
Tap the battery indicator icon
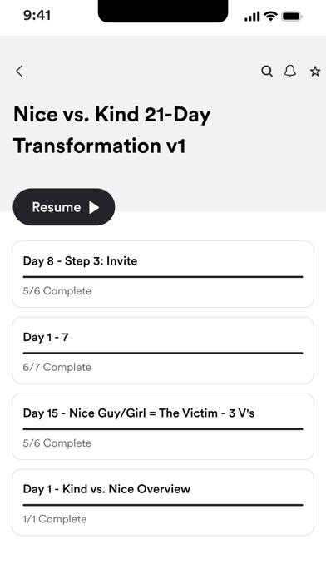pyautogui.click(x=292, y=17)
